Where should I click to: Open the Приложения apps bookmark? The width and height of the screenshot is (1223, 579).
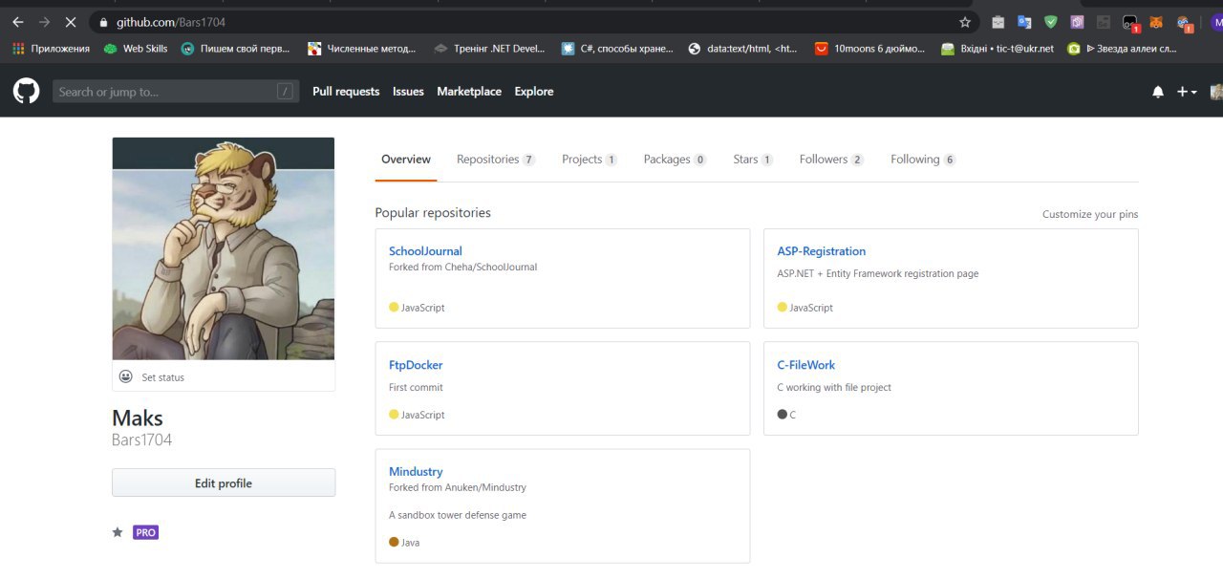[x=51, y=48]
